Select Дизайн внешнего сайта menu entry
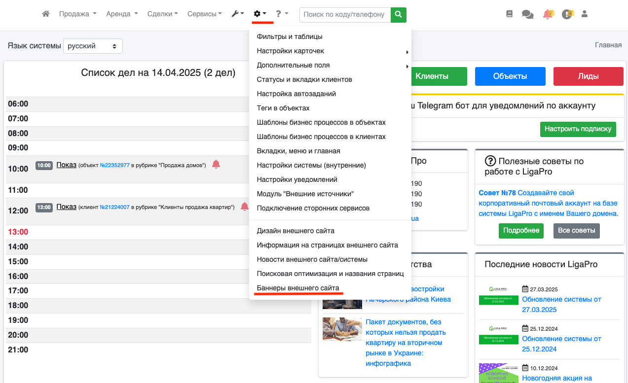The image size is (628, 383). pos(296,231)
